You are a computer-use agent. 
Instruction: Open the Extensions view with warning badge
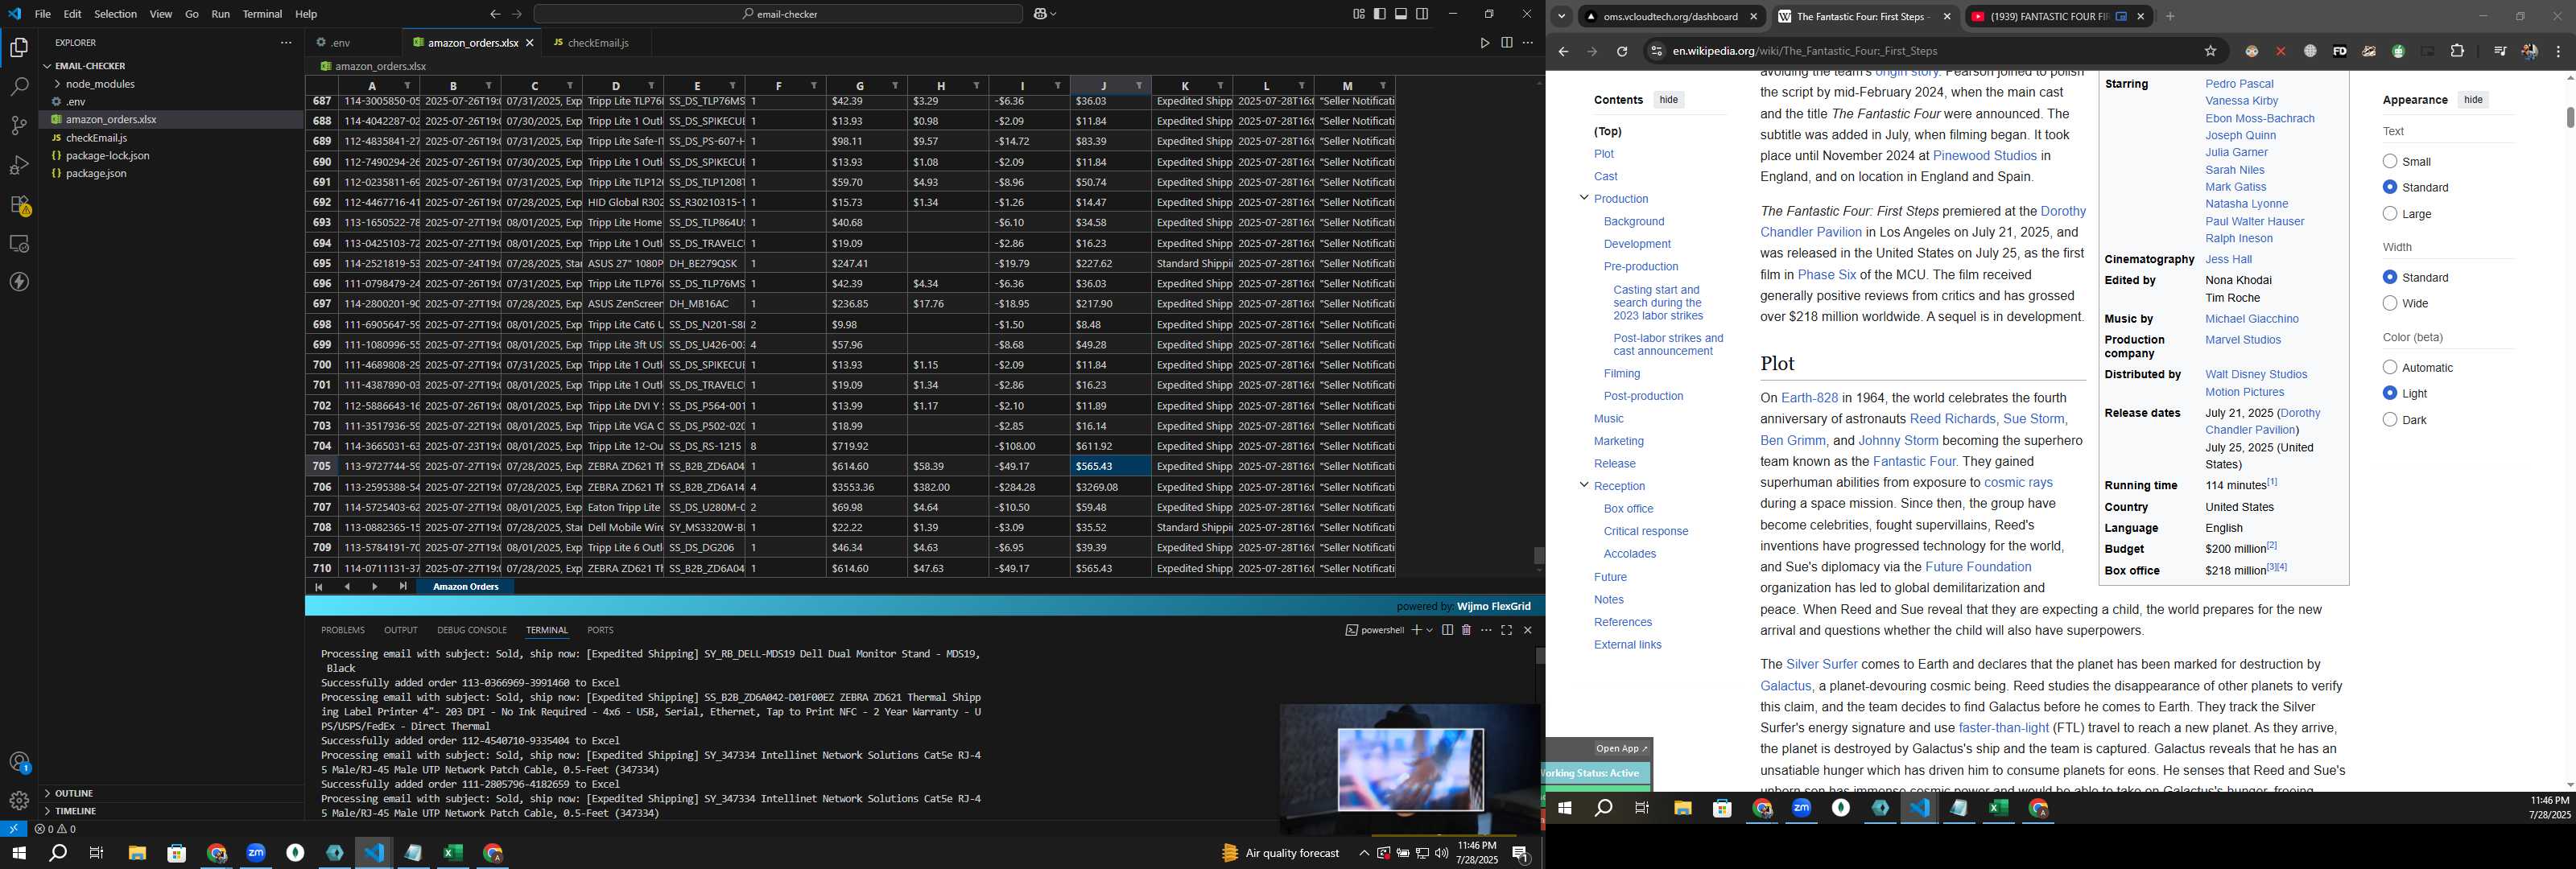coord(19,205)
